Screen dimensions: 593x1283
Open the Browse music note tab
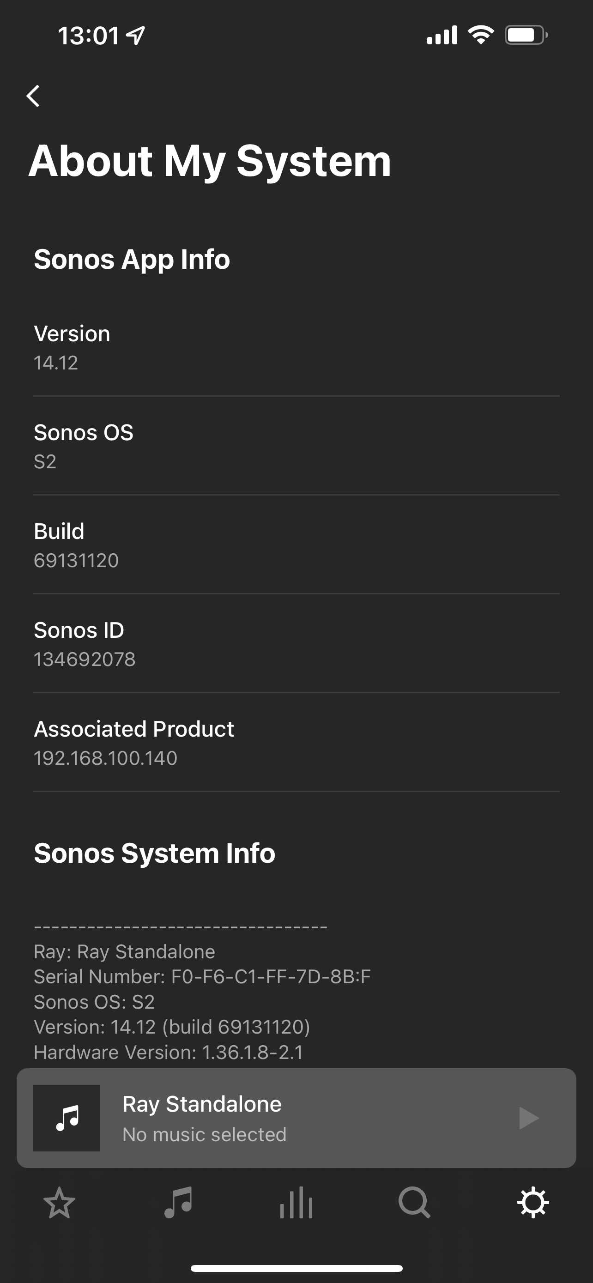pos(178,1203)
